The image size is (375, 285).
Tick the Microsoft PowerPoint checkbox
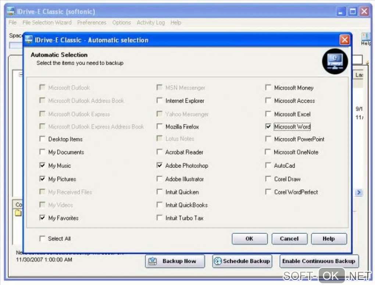coord(268,139)
